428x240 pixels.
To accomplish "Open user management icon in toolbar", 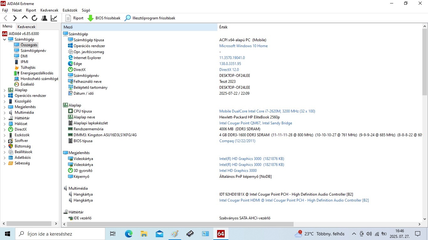I will pyautogui.click(x=44, y=18).
